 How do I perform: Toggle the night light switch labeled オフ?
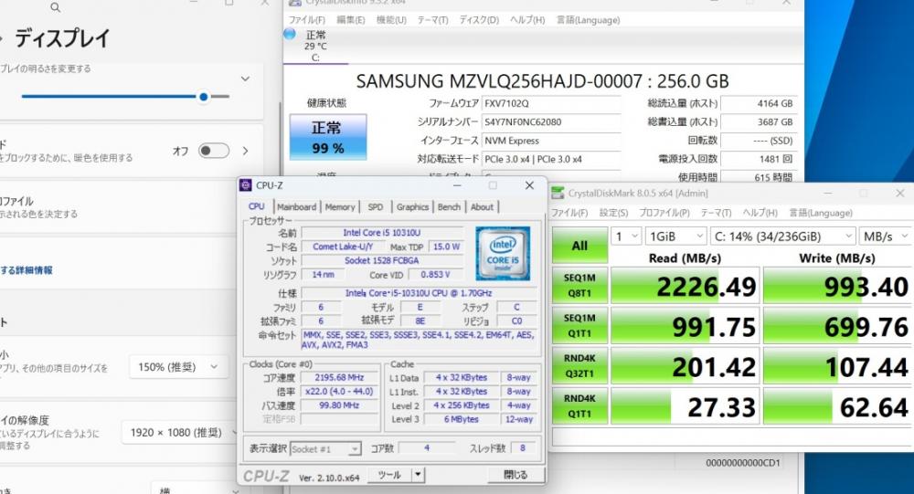tap(213, 151)
